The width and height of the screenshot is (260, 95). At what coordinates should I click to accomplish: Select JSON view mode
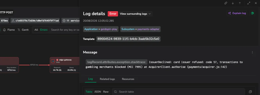pyautogui.click(x=98, y=92)
